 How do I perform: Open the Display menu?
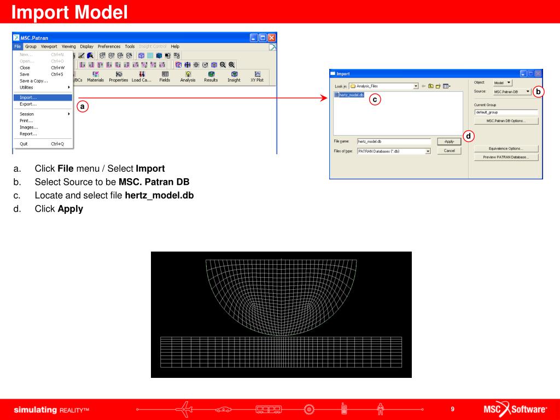86,46
